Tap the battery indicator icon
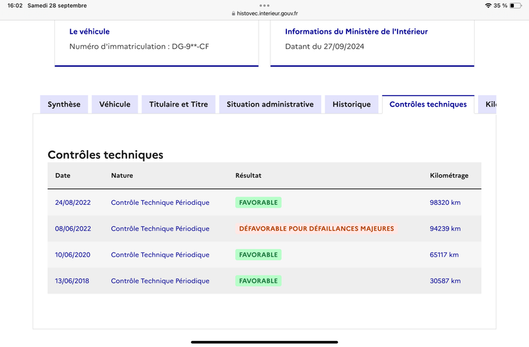Image resolution: width=529 pixels, height=347 pixels. click(x=516, y=5)
